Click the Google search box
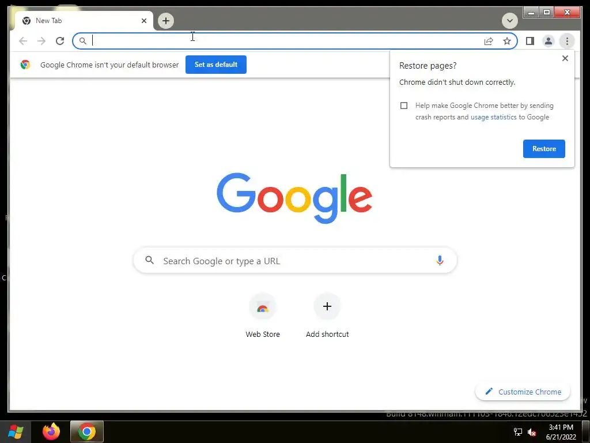 pyautogui.click(x=295, y=261)
